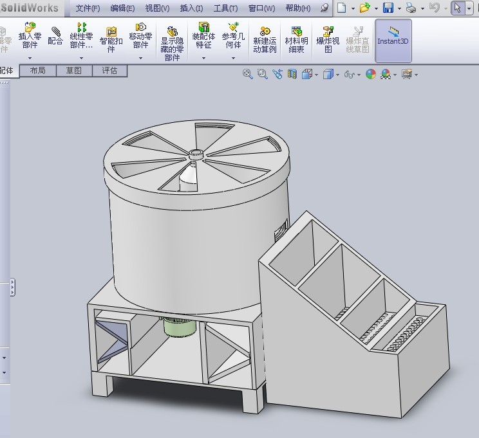The width and height of the screenshot is (479, 438).
Task: Open the 文件(F) menu
Action: pyautogui.click(x=88, y=8)
